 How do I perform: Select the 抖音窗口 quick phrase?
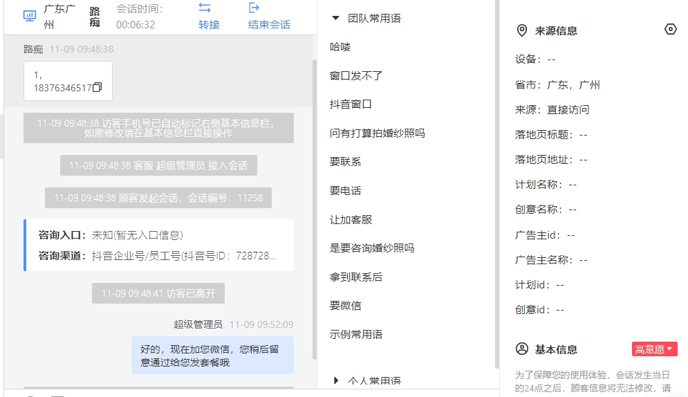[351, 104]
